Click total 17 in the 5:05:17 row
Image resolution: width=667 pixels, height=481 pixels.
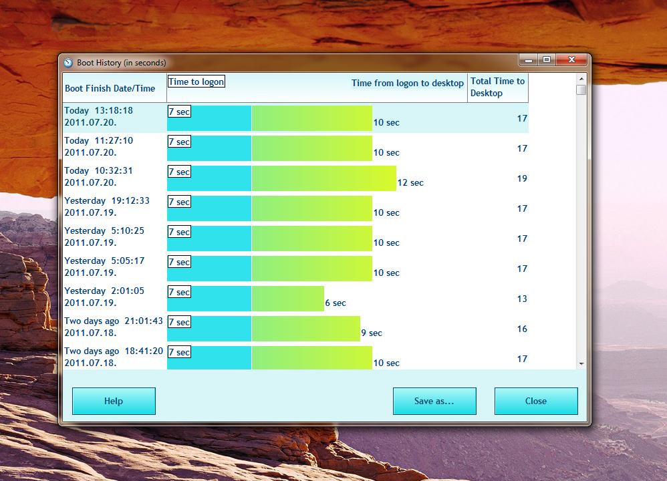point(523,269)
